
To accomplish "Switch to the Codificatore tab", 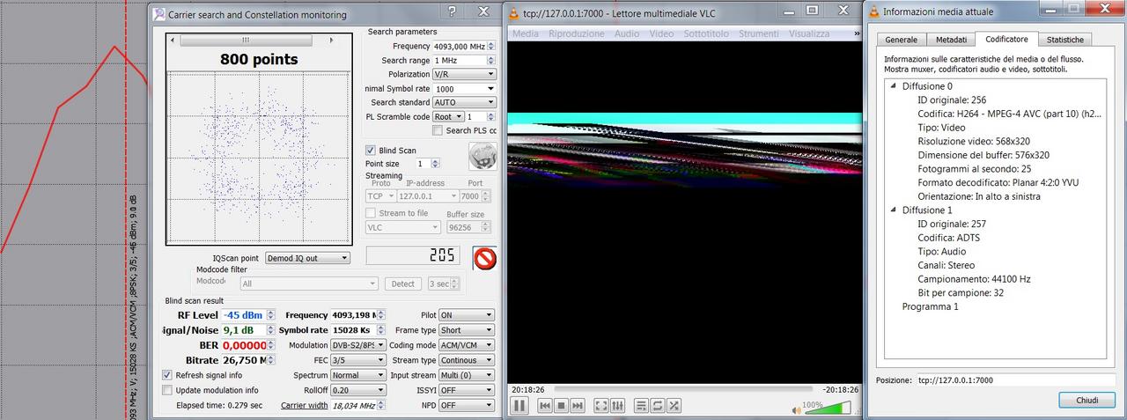I will click(x=1006, y=39).
